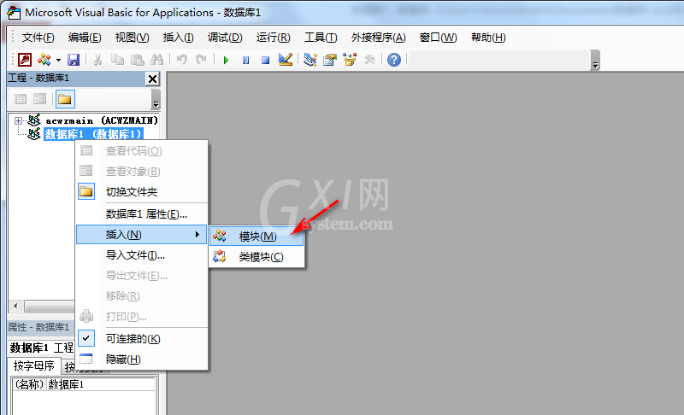Click the Find binoculars icon
The image size is (684, 415).
(x=156, y=60)
